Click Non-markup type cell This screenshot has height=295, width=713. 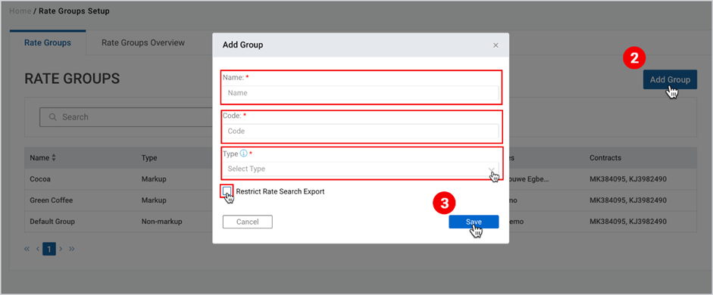click(162, 222)
